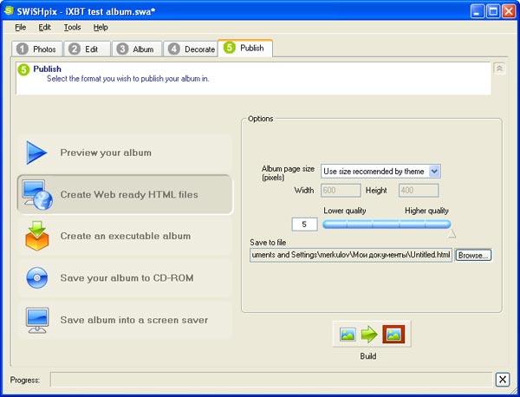This screenshot has height=397, width=520.
Task: Click the green number 5 Publish header icon
Action: pos(23,69)
